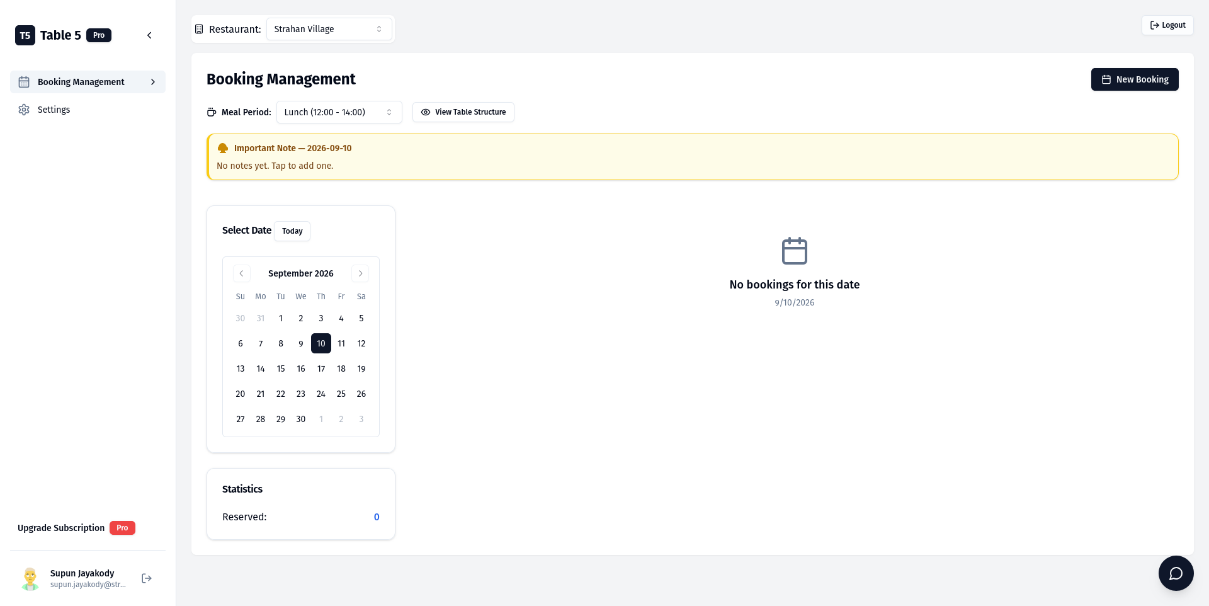1209x606 pixels.
Task: Click the red Pro upgrade badge
Action: 122,528
